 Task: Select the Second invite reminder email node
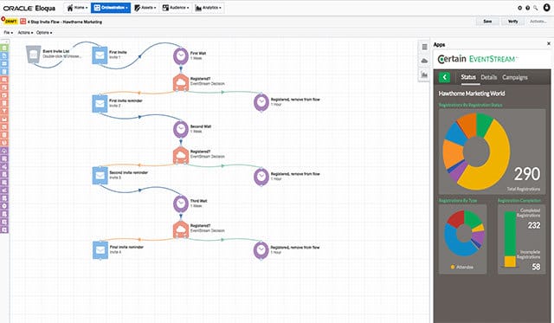point(100,176)
